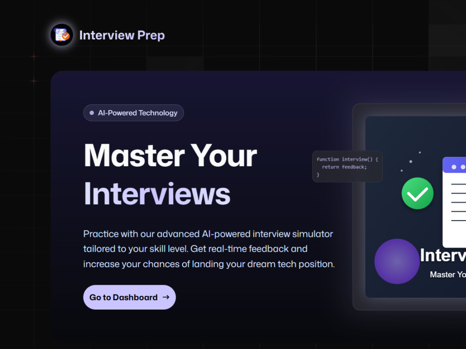Click the green checkmark icon in preview
Screen dimensions: 466x349
(x=417, y=193)
